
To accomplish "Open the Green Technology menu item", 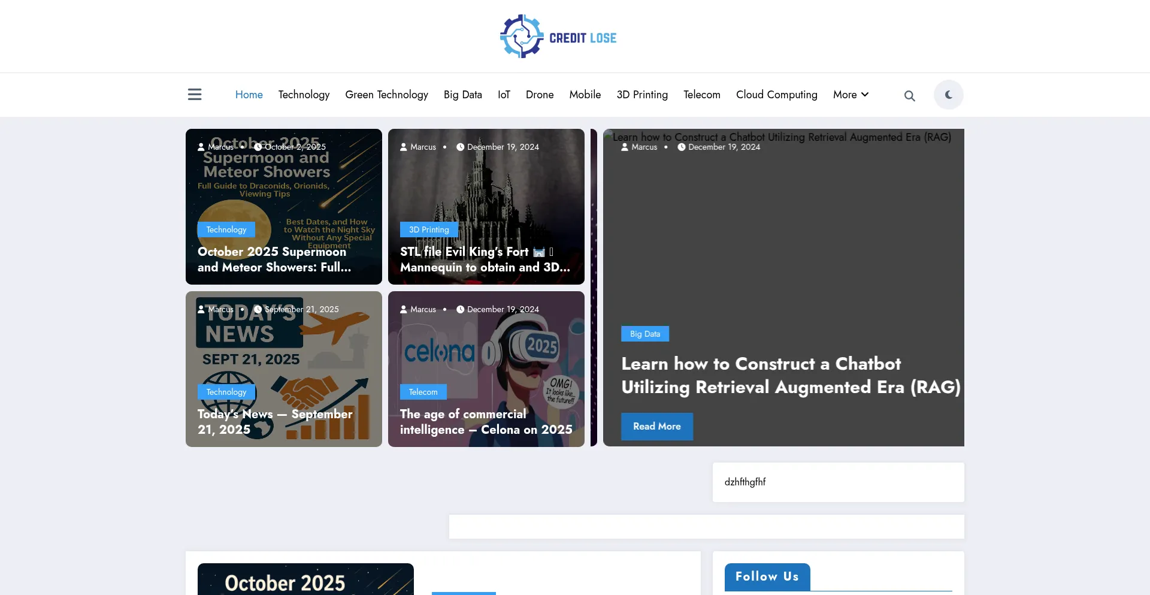I will pyautogui.click(x=386, y=95).
